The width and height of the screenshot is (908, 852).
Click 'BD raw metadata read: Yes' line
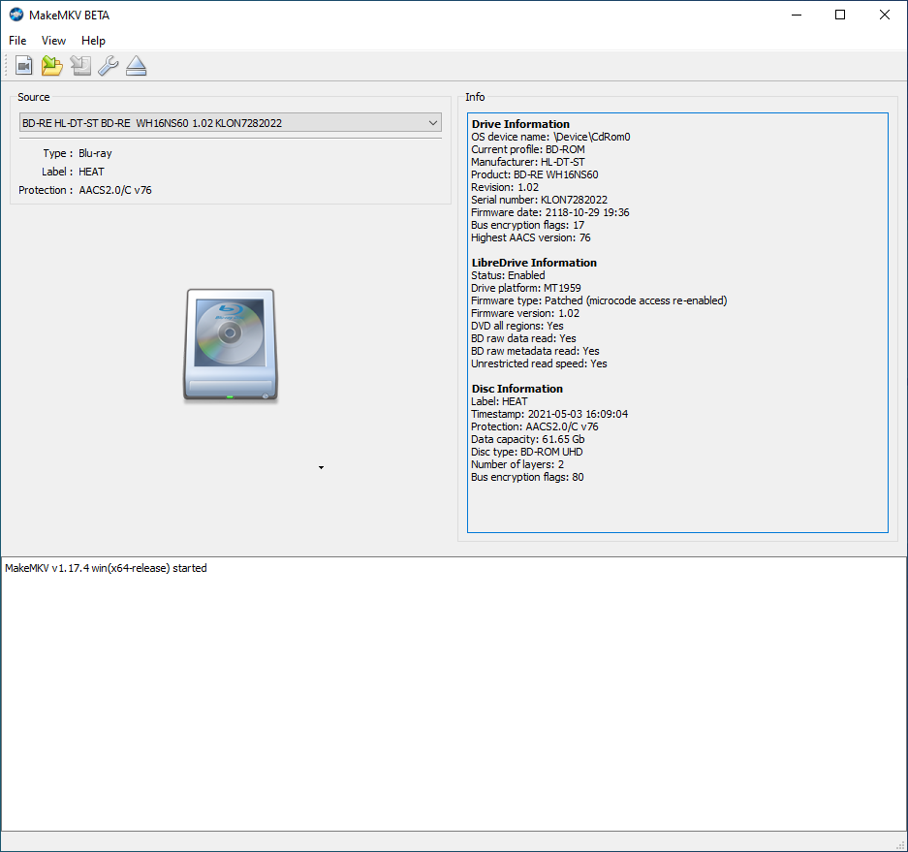point(535,351)
